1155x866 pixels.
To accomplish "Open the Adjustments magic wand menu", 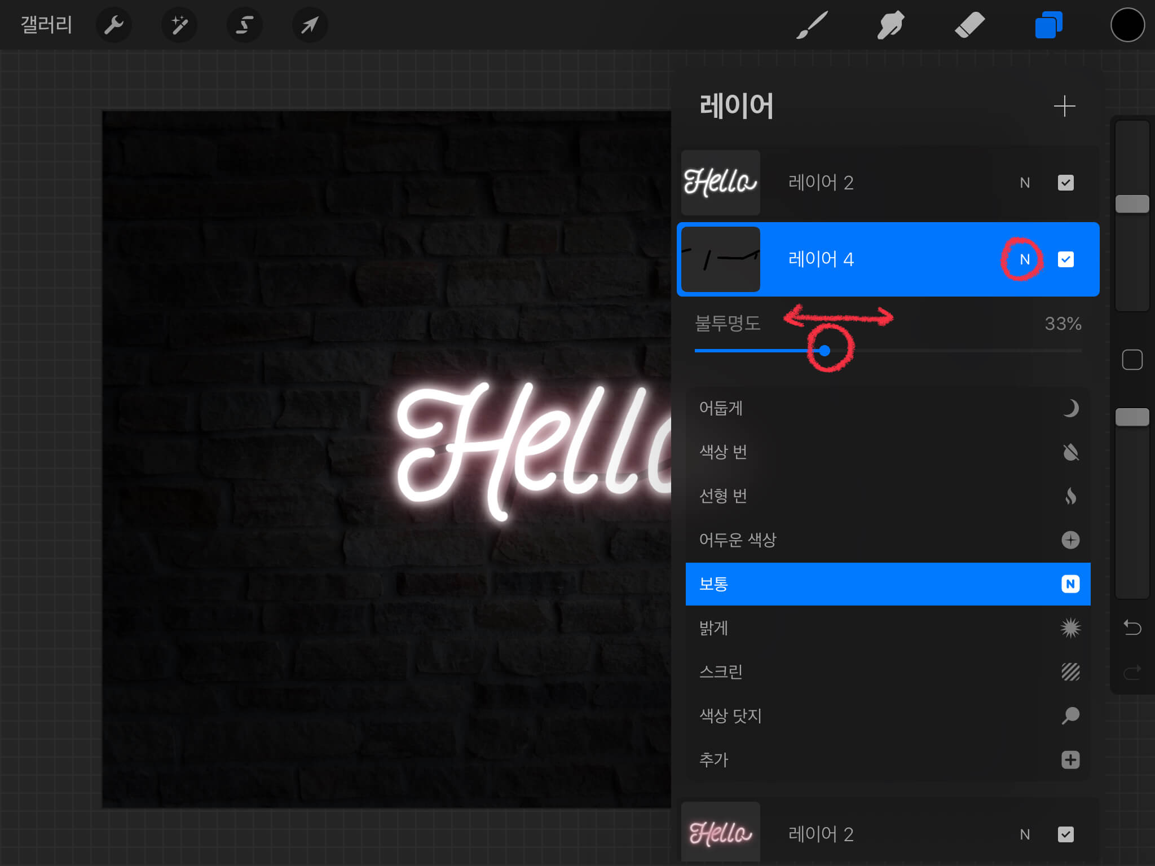I will click(179, 25).
